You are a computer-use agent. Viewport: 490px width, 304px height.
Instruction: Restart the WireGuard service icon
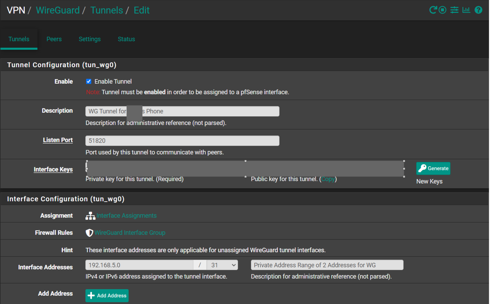[x=433, y=10]
